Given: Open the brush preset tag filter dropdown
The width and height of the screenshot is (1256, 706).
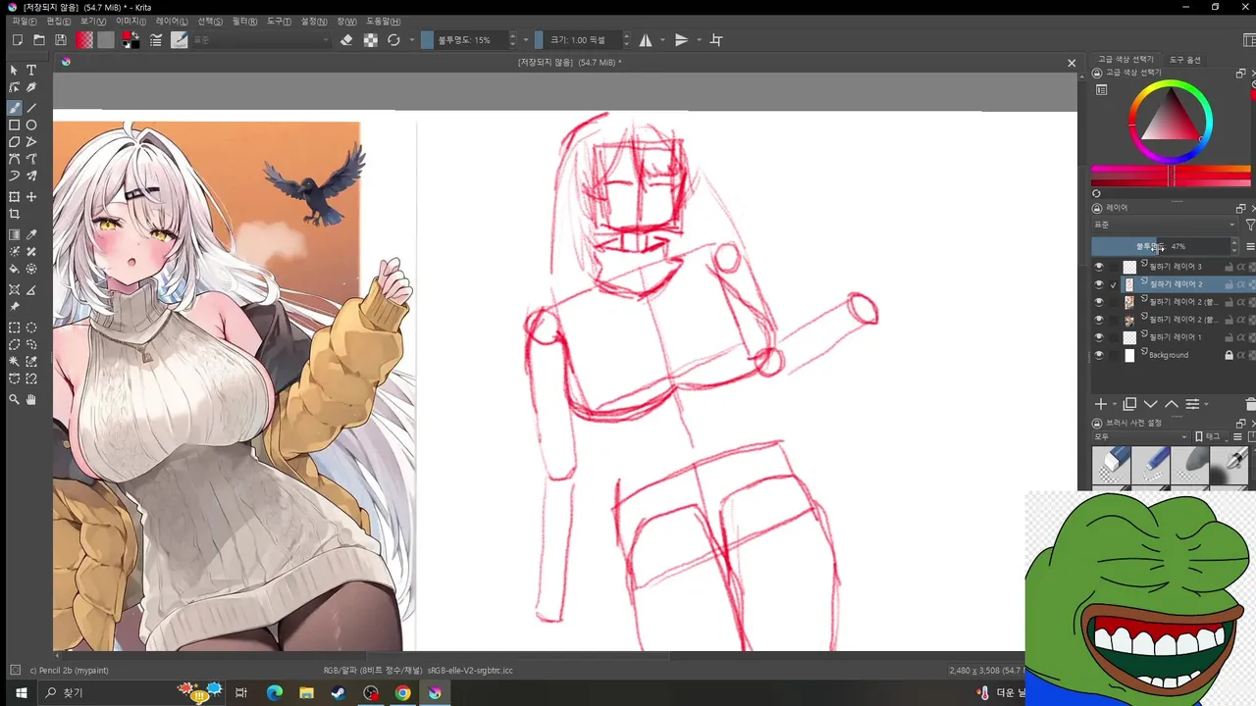Looking at the screenshot, I should click(x=1140, y=436).
